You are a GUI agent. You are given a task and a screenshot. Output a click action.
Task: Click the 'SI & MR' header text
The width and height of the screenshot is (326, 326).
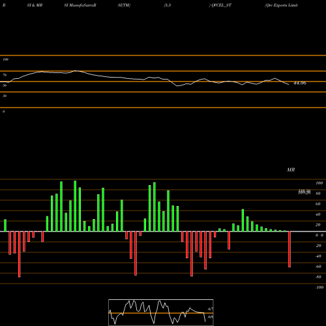(35, 5)
